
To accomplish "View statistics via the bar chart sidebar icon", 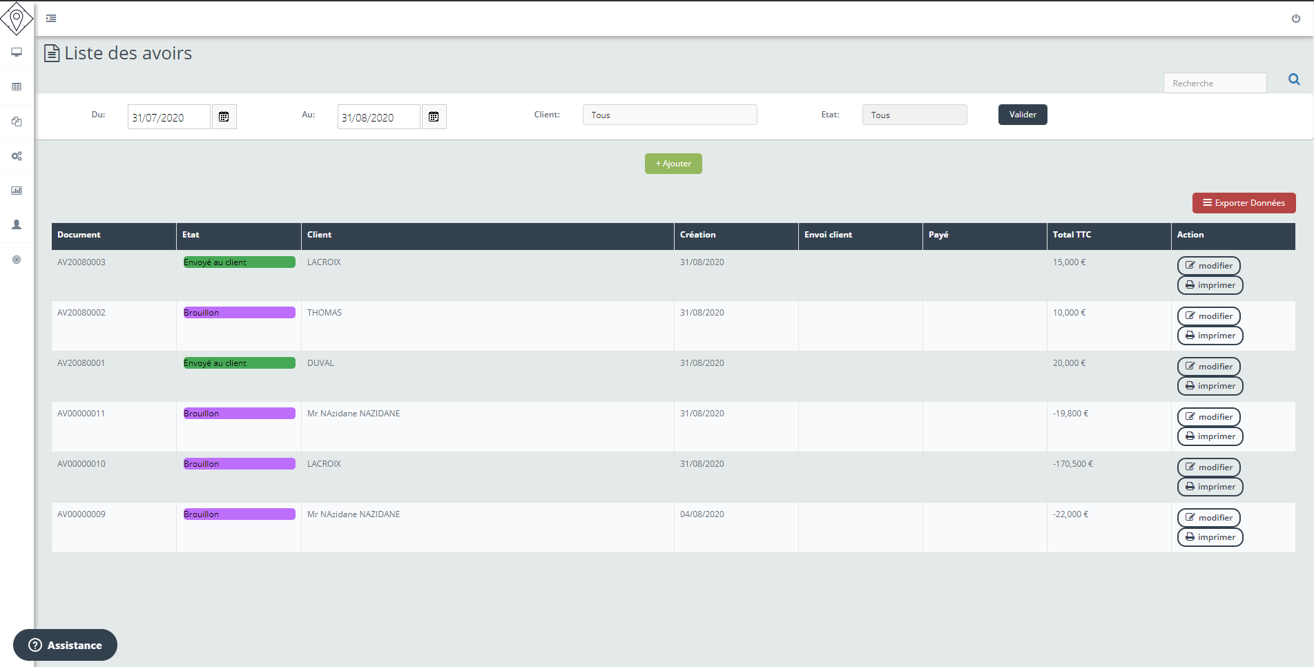I will [x=16, y=191].
